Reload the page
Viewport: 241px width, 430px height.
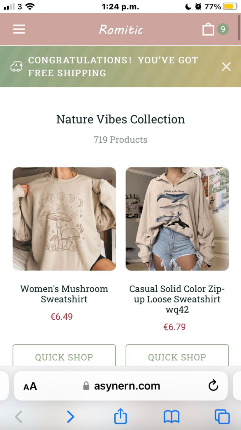point(213,385)
